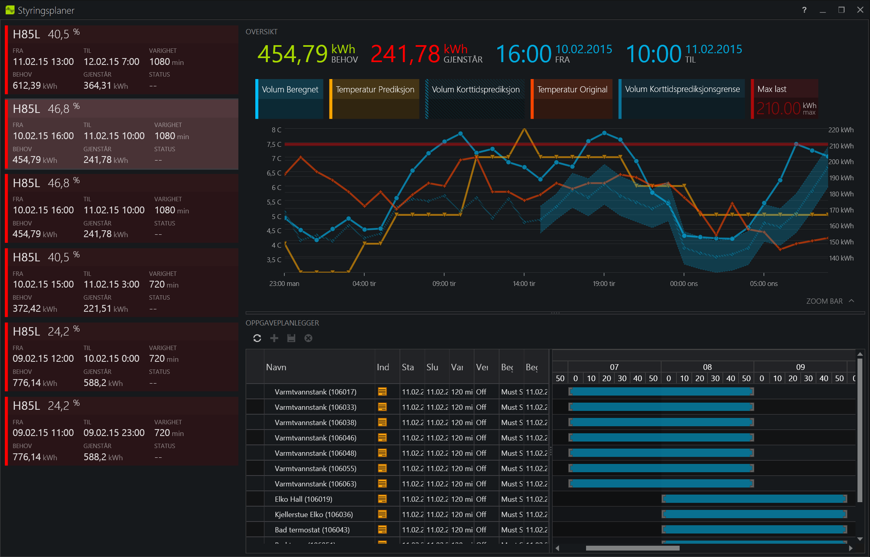870x557 pixels.
Task: Click vertical scrollbar up arrow in planner
Action: (860, 354)
